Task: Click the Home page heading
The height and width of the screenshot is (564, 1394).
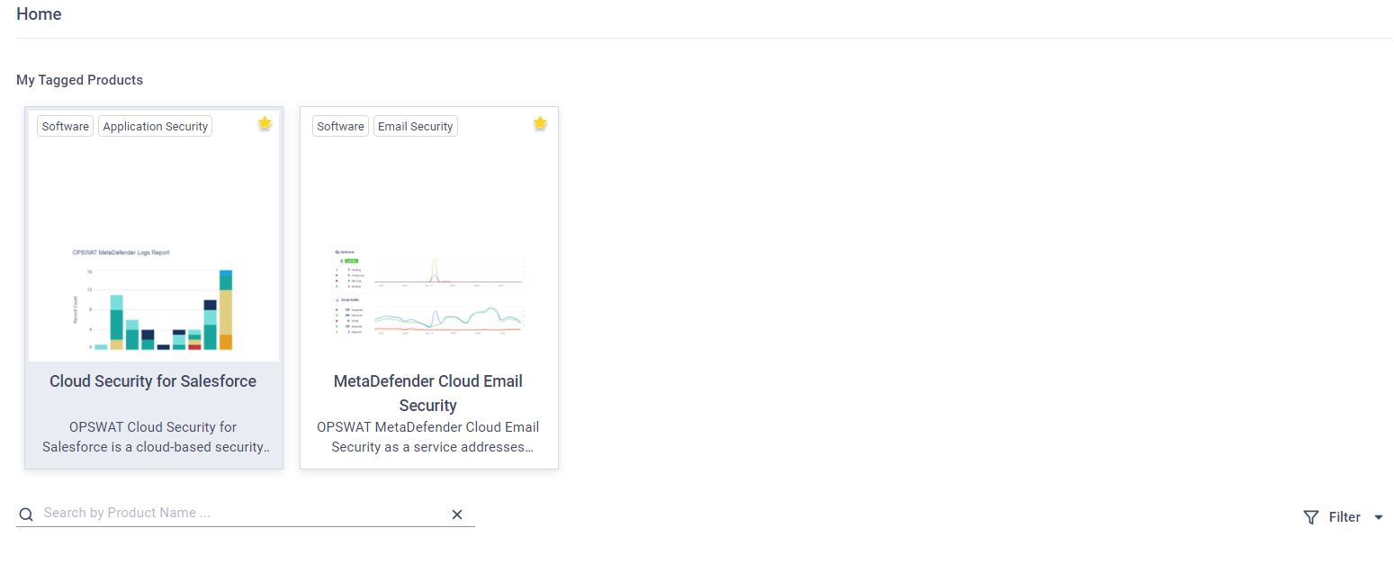Action: [x=39, y=14]
